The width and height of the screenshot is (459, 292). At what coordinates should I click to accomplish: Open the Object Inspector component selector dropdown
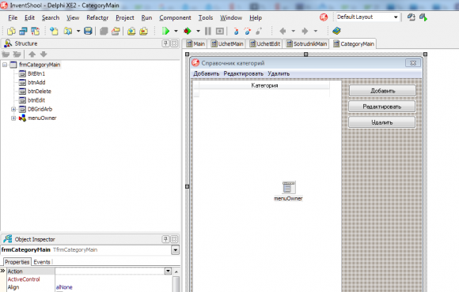[175, 250]
